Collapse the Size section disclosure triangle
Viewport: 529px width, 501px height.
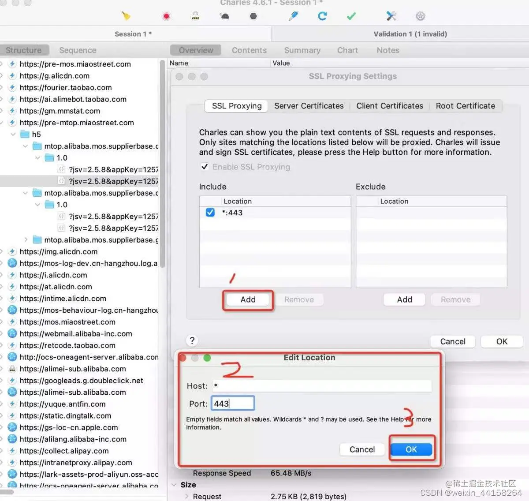point(174,485)
